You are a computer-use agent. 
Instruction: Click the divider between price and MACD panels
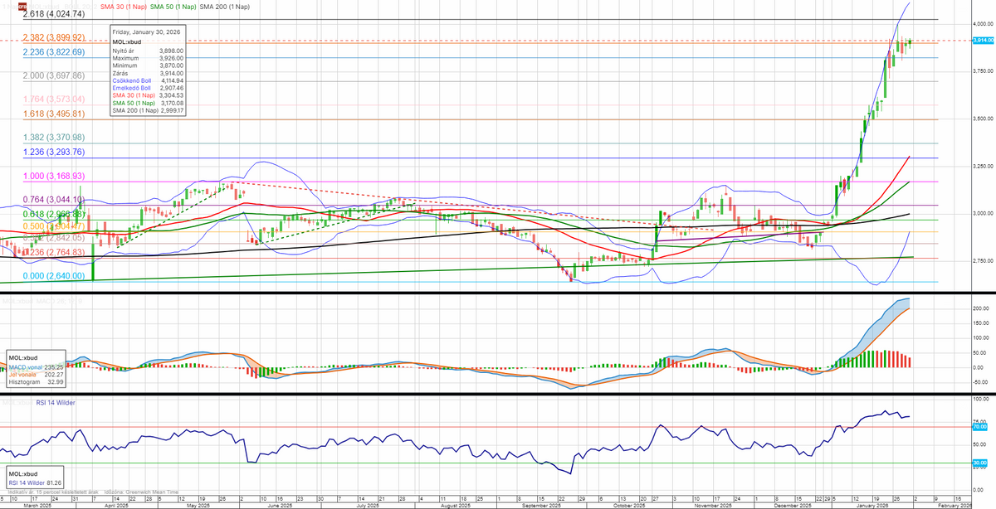coord(498,293)
